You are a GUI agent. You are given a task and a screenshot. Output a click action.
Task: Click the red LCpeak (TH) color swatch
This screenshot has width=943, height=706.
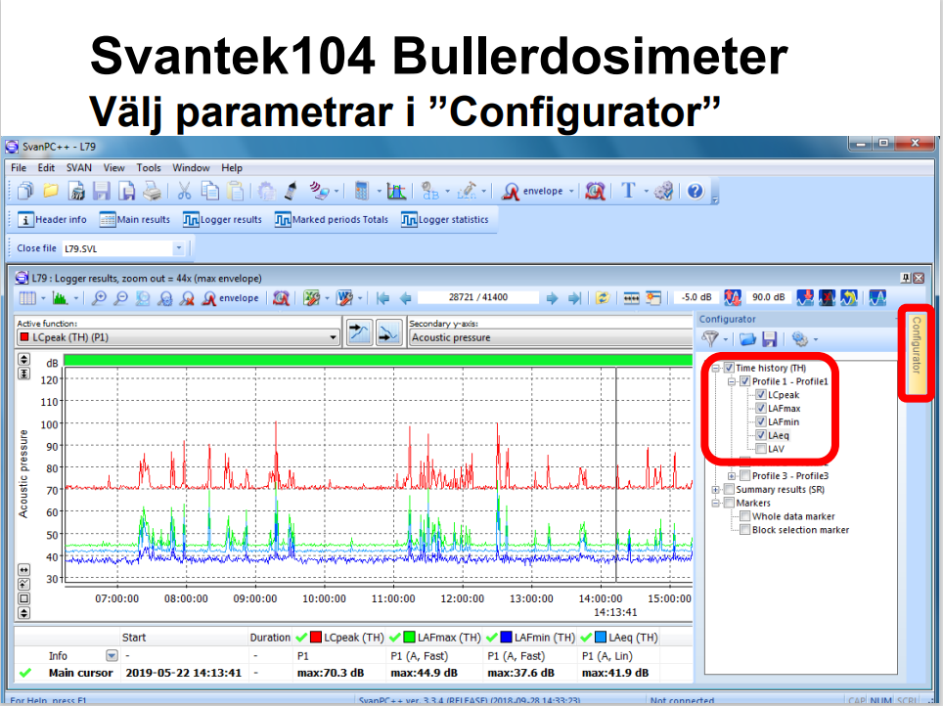point(316,638)
